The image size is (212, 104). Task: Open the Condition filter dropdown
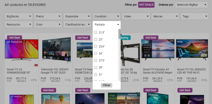(107, 16)
